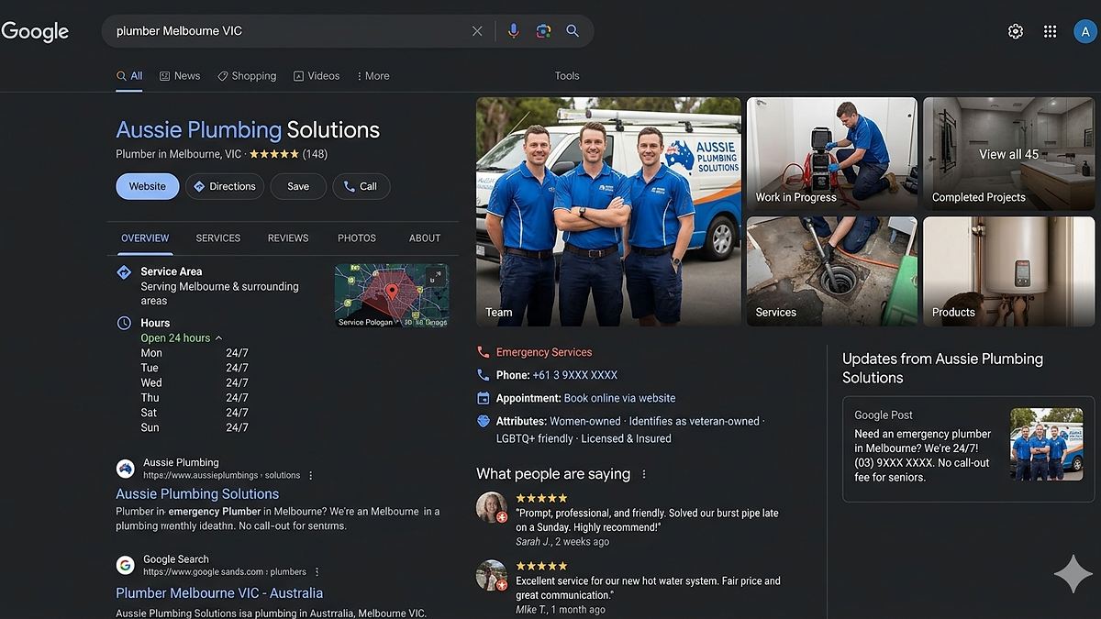
Task: Clear the search box text
Action: (477, 31)
